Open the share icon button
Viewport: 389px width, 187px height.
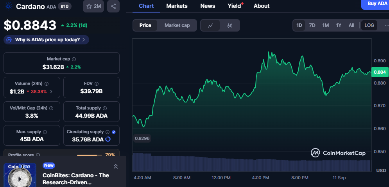tap(113, 7)
